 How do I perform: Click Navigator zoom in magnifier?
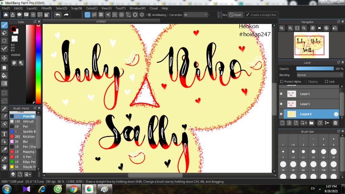pos(290,28)
